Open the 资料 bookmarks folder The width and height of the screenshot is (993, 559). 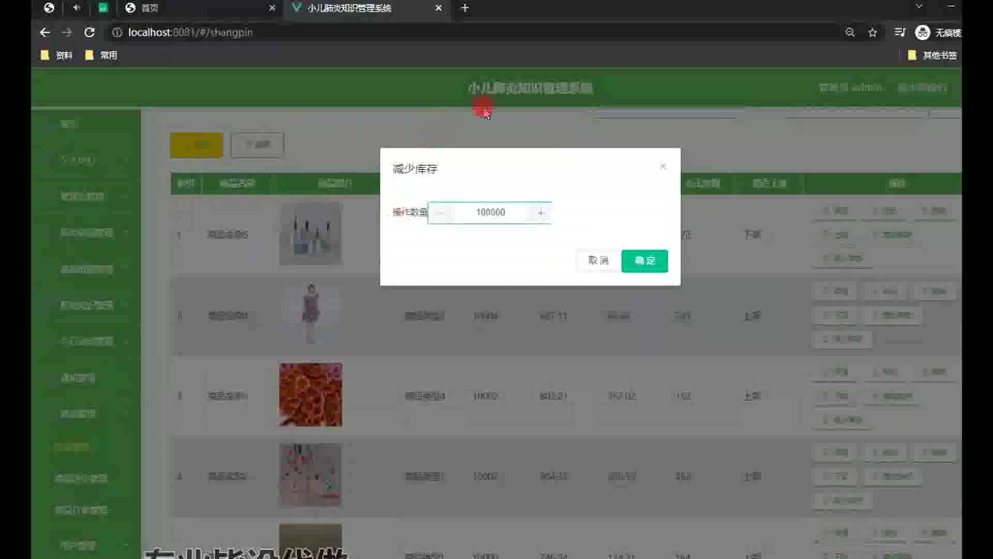[57, 55]
